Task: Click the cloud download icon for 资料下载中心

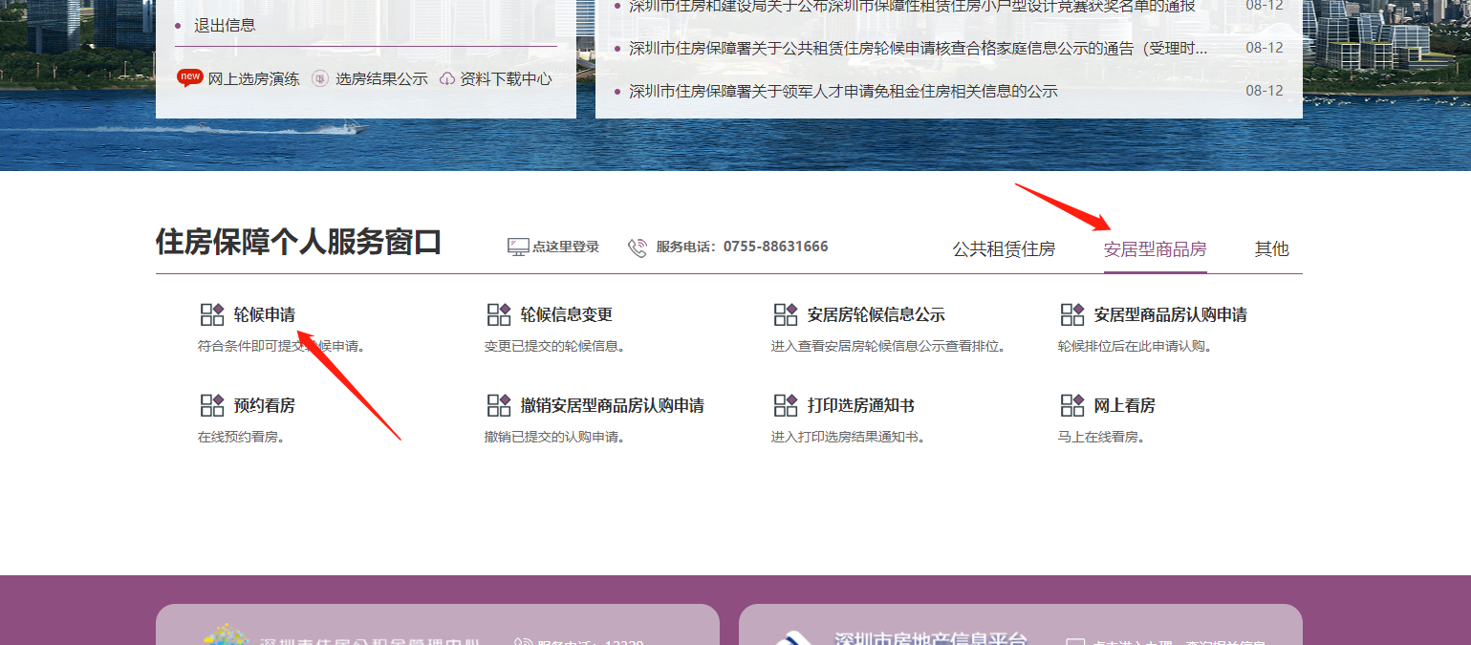Action: tap(447, 79)
